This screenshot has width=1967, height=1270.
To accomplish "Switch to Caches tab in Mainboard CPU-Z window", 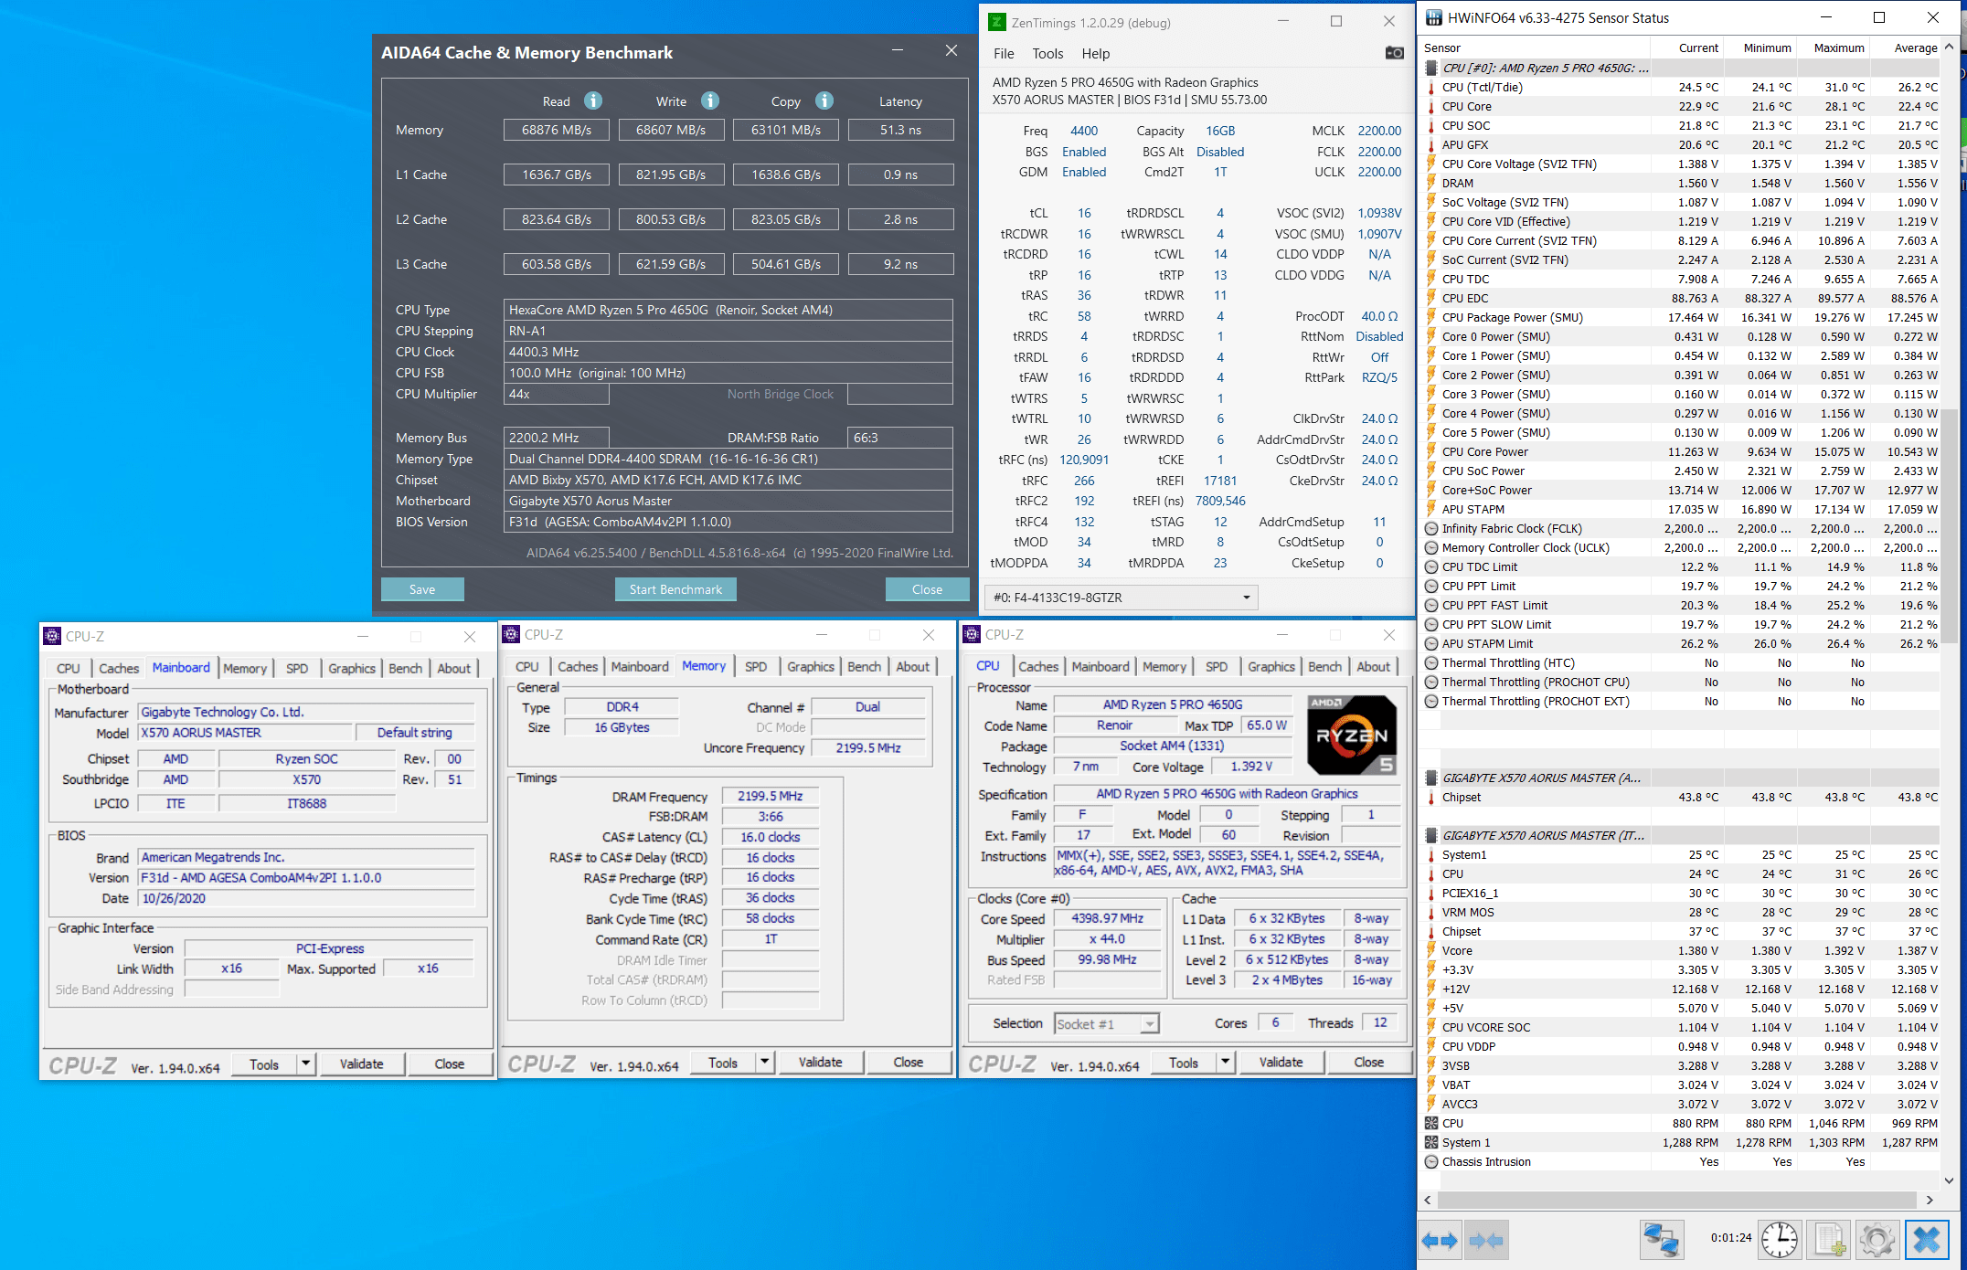I will (119, 668).
